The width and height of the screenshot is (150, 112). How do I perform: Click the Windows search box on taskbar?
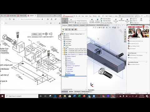[22, 96]
